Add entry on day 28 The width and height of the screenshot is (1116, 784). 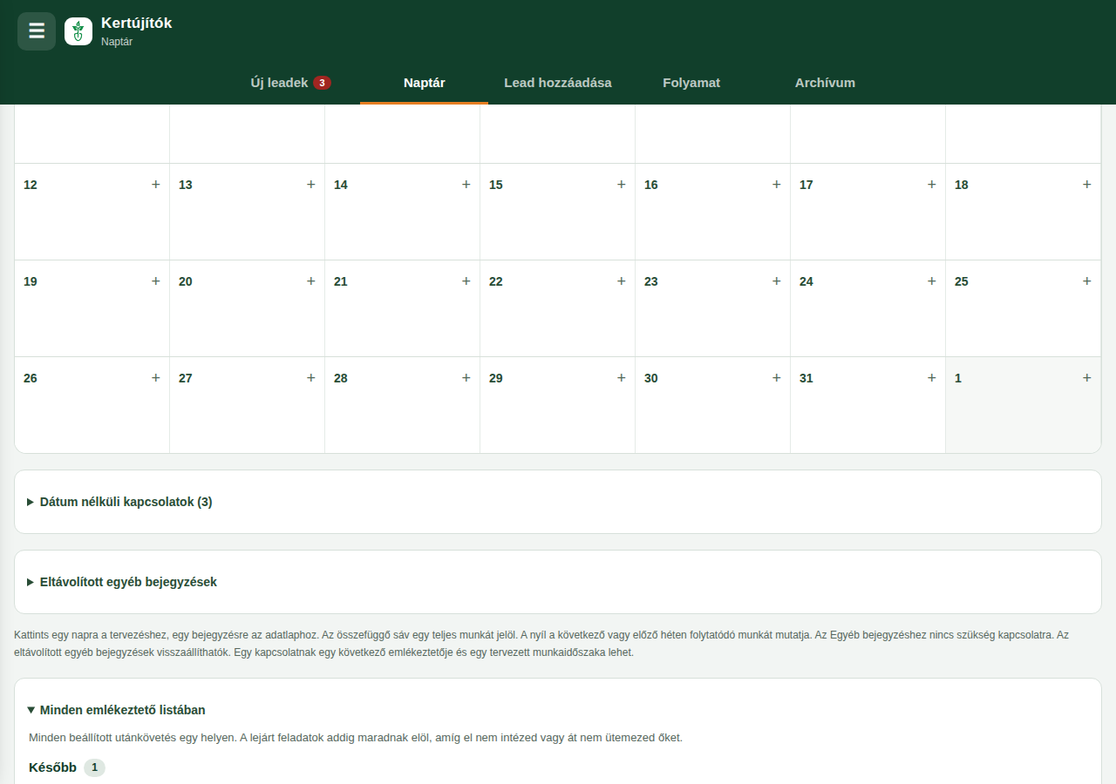click(466, 378)
